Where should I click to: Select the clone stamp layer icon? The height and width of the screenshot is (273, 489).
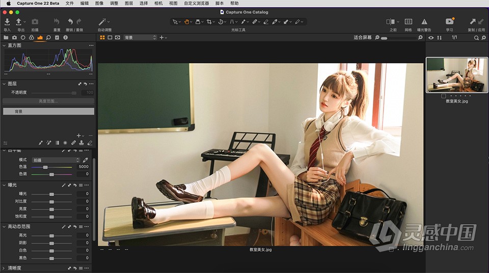click(81, 143)
